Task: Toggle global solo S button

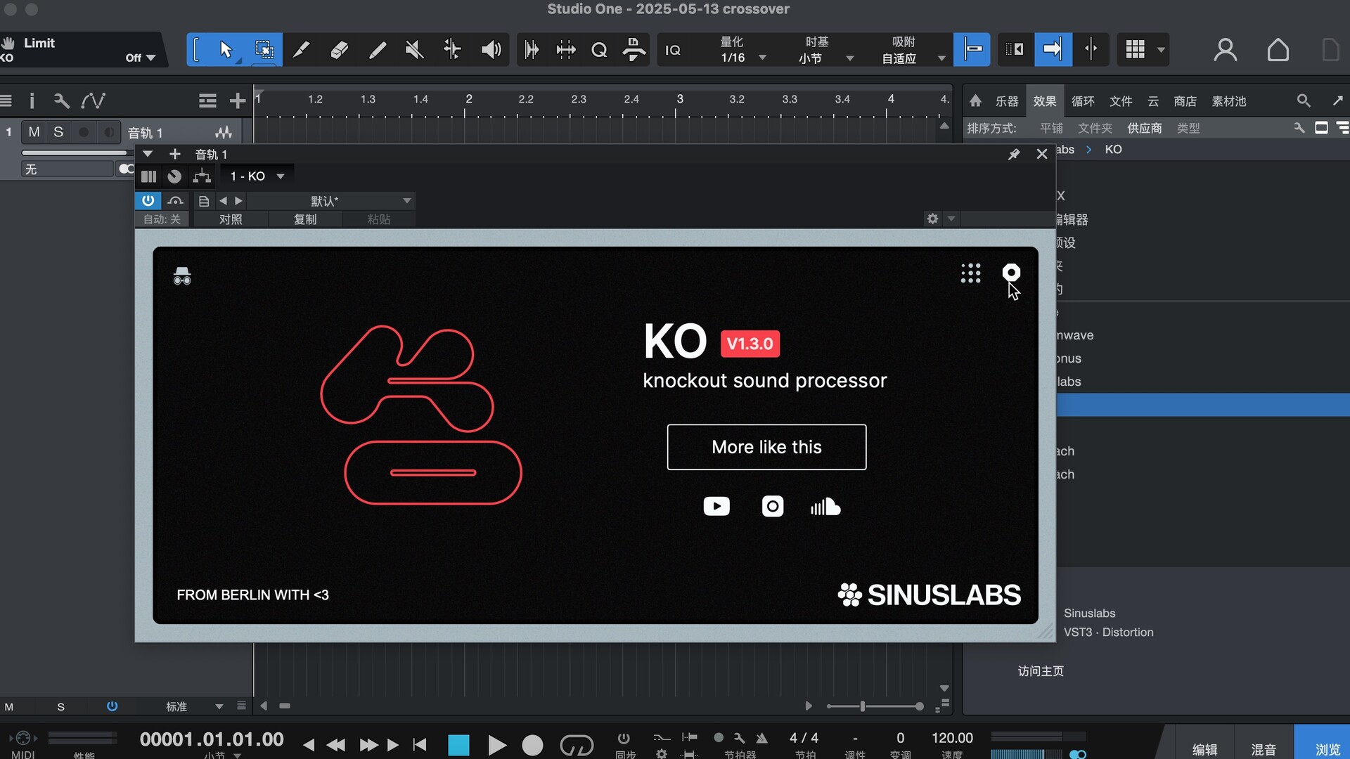Action: point(60,707)
